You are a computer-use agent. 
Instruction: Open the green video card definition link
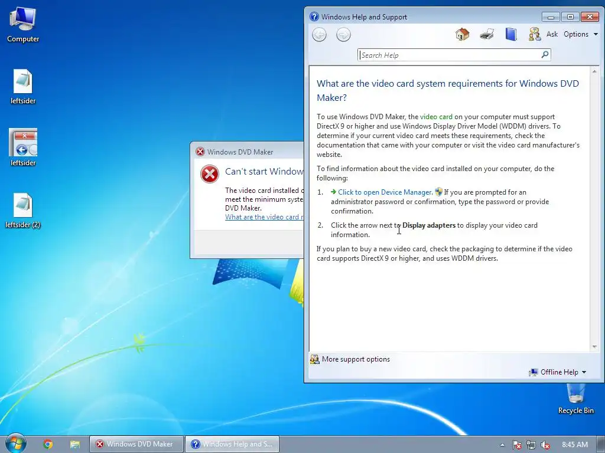point(436,117)
